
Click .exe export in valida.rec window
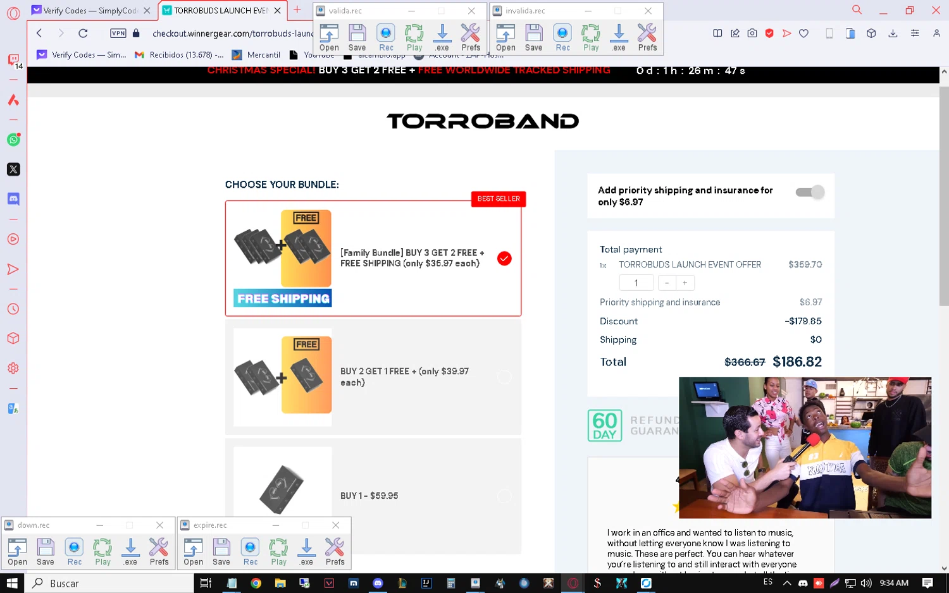tap(442, 37)
